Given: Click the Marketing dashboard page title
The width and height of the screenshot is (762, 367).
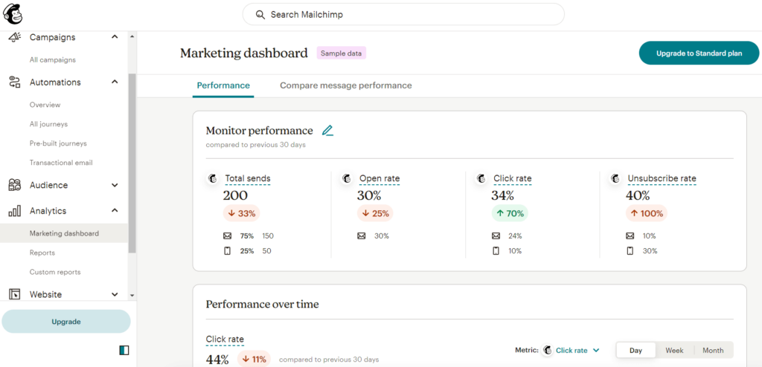Looking at the screenshot, I should (244, 53).
